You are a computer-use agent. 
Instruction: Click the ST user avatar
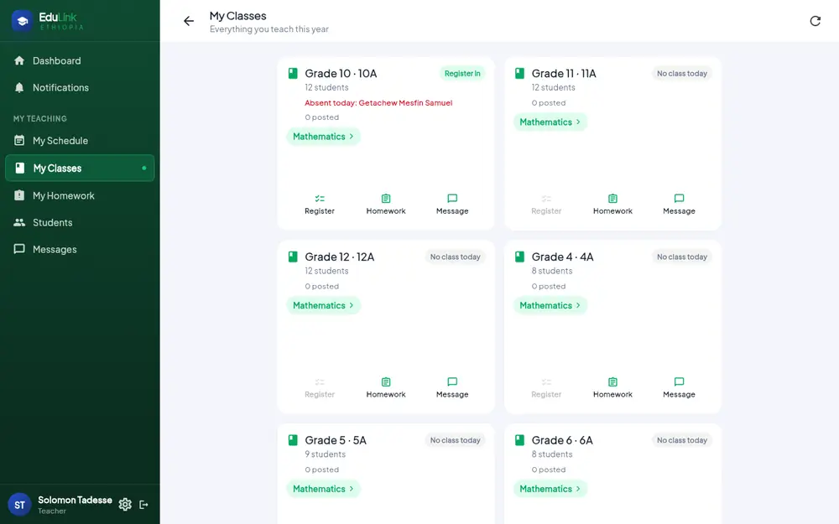[20, 505]
